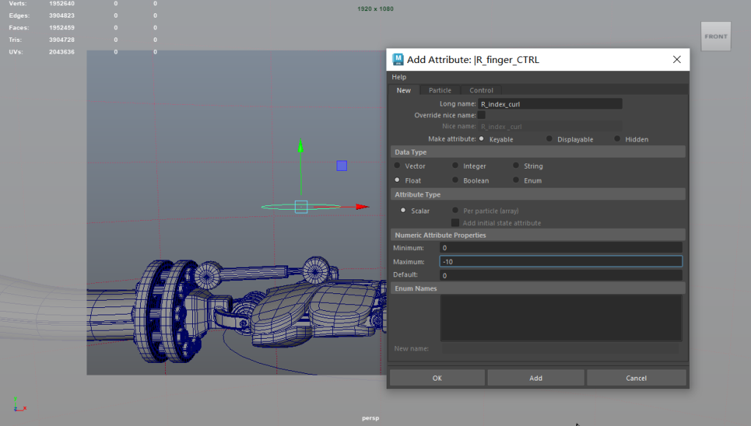Click the Minimum value field
This screenshot has height=426, width=751.
pyautogui.click(x=561, y=248)
